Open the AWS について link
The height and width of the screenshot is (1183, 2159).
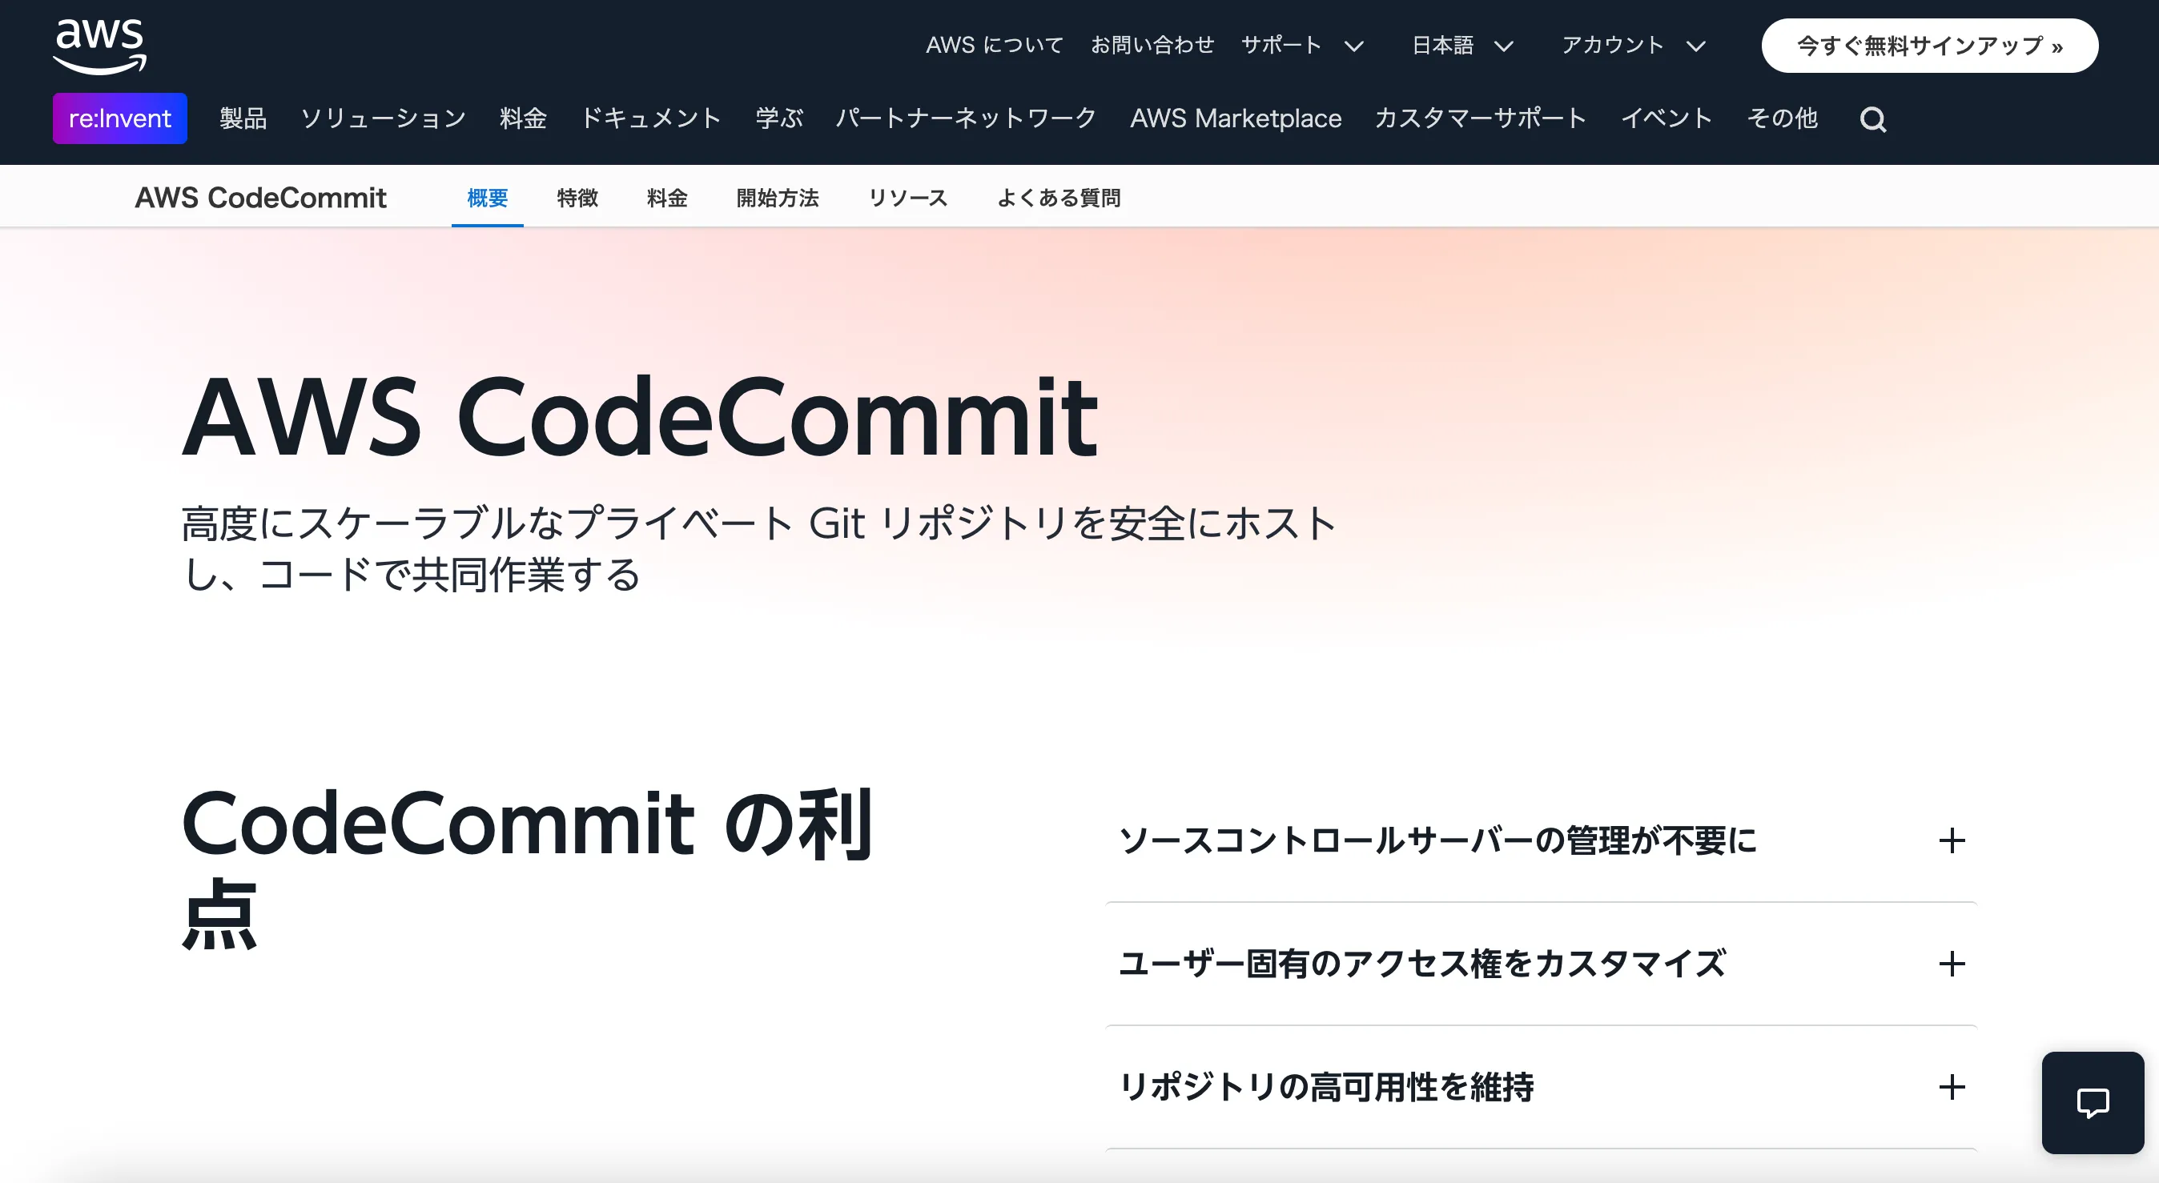(994, 46)
